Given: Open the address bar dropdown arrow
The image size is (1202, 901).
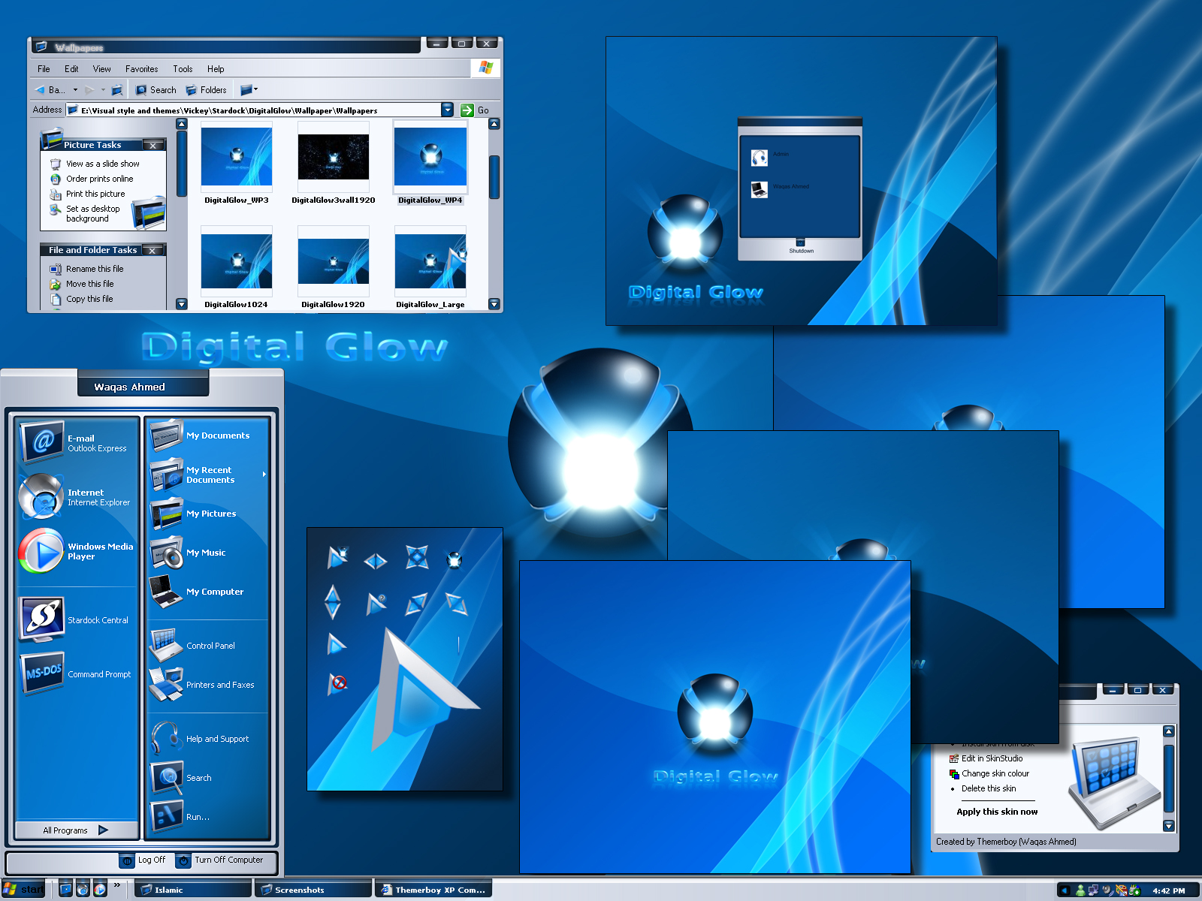Looking at the screenshot, I should (448, 110).
